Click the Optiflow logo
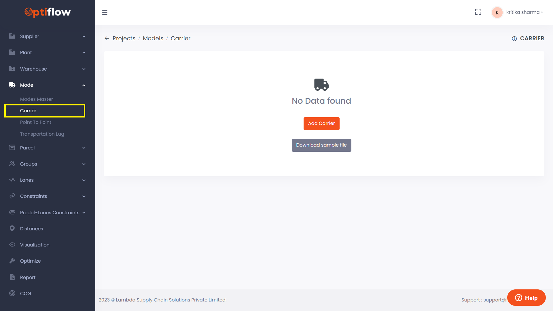Screen dimensions: 553x311 48,12
